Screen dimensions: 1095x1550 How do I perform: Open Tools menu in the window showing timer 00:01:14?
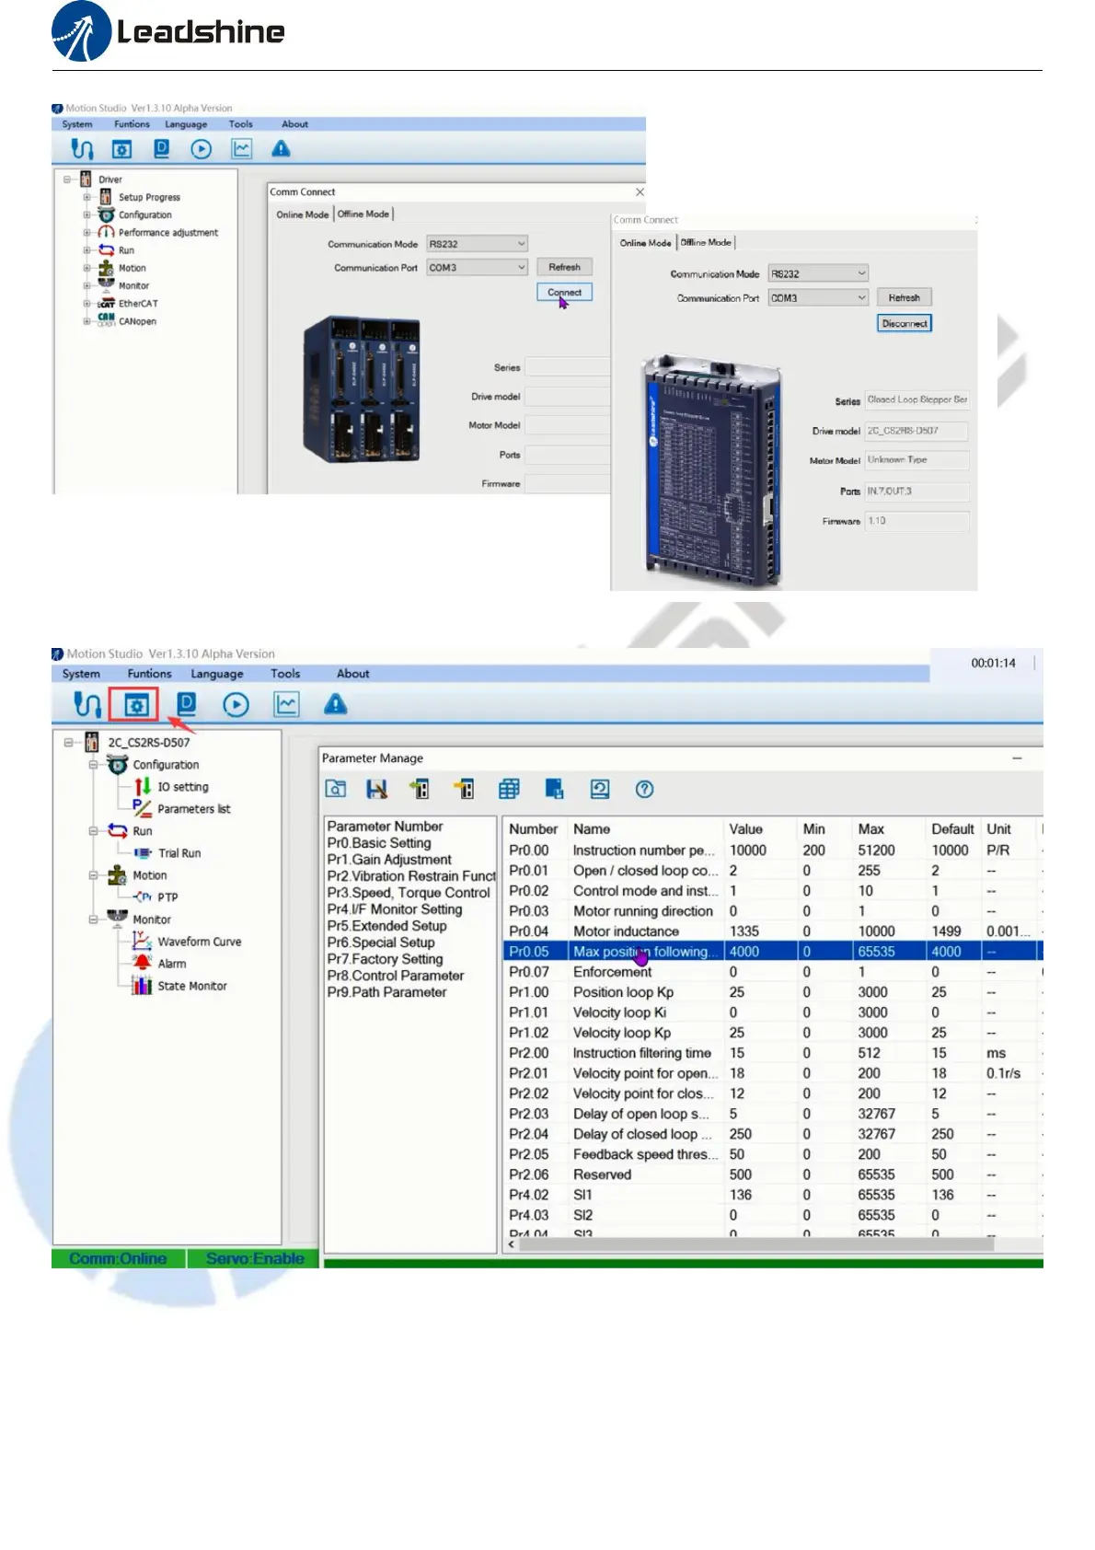[x=285, y=674]
